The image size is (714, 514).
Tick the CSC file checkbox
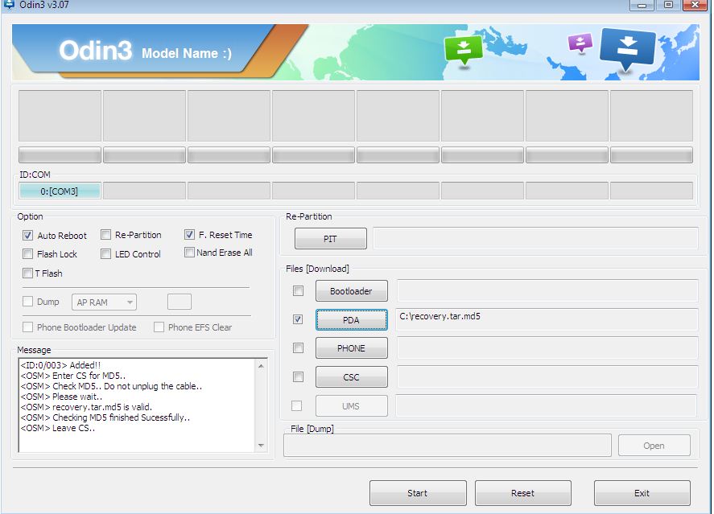pyautogui.click(x=299, y=376)
